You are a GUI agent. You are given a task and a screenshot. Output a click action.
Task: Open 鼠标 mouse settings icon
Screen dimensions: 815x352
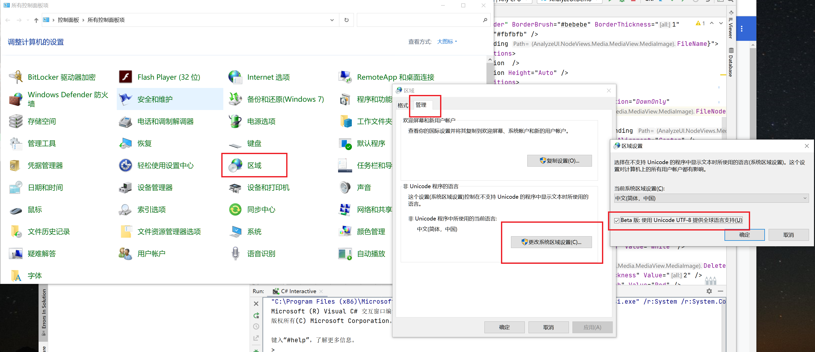(x=16, y=209)
